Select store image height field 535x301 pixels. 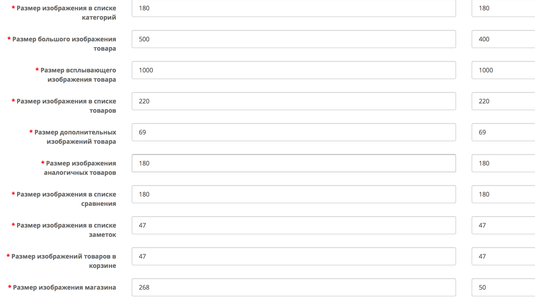[503, 287]
